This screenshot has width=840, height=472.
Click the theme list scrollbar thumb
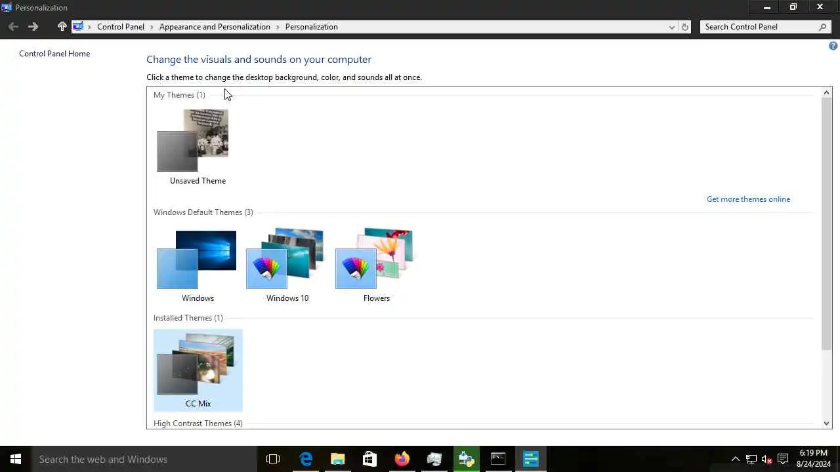click(x=826, y=224)
